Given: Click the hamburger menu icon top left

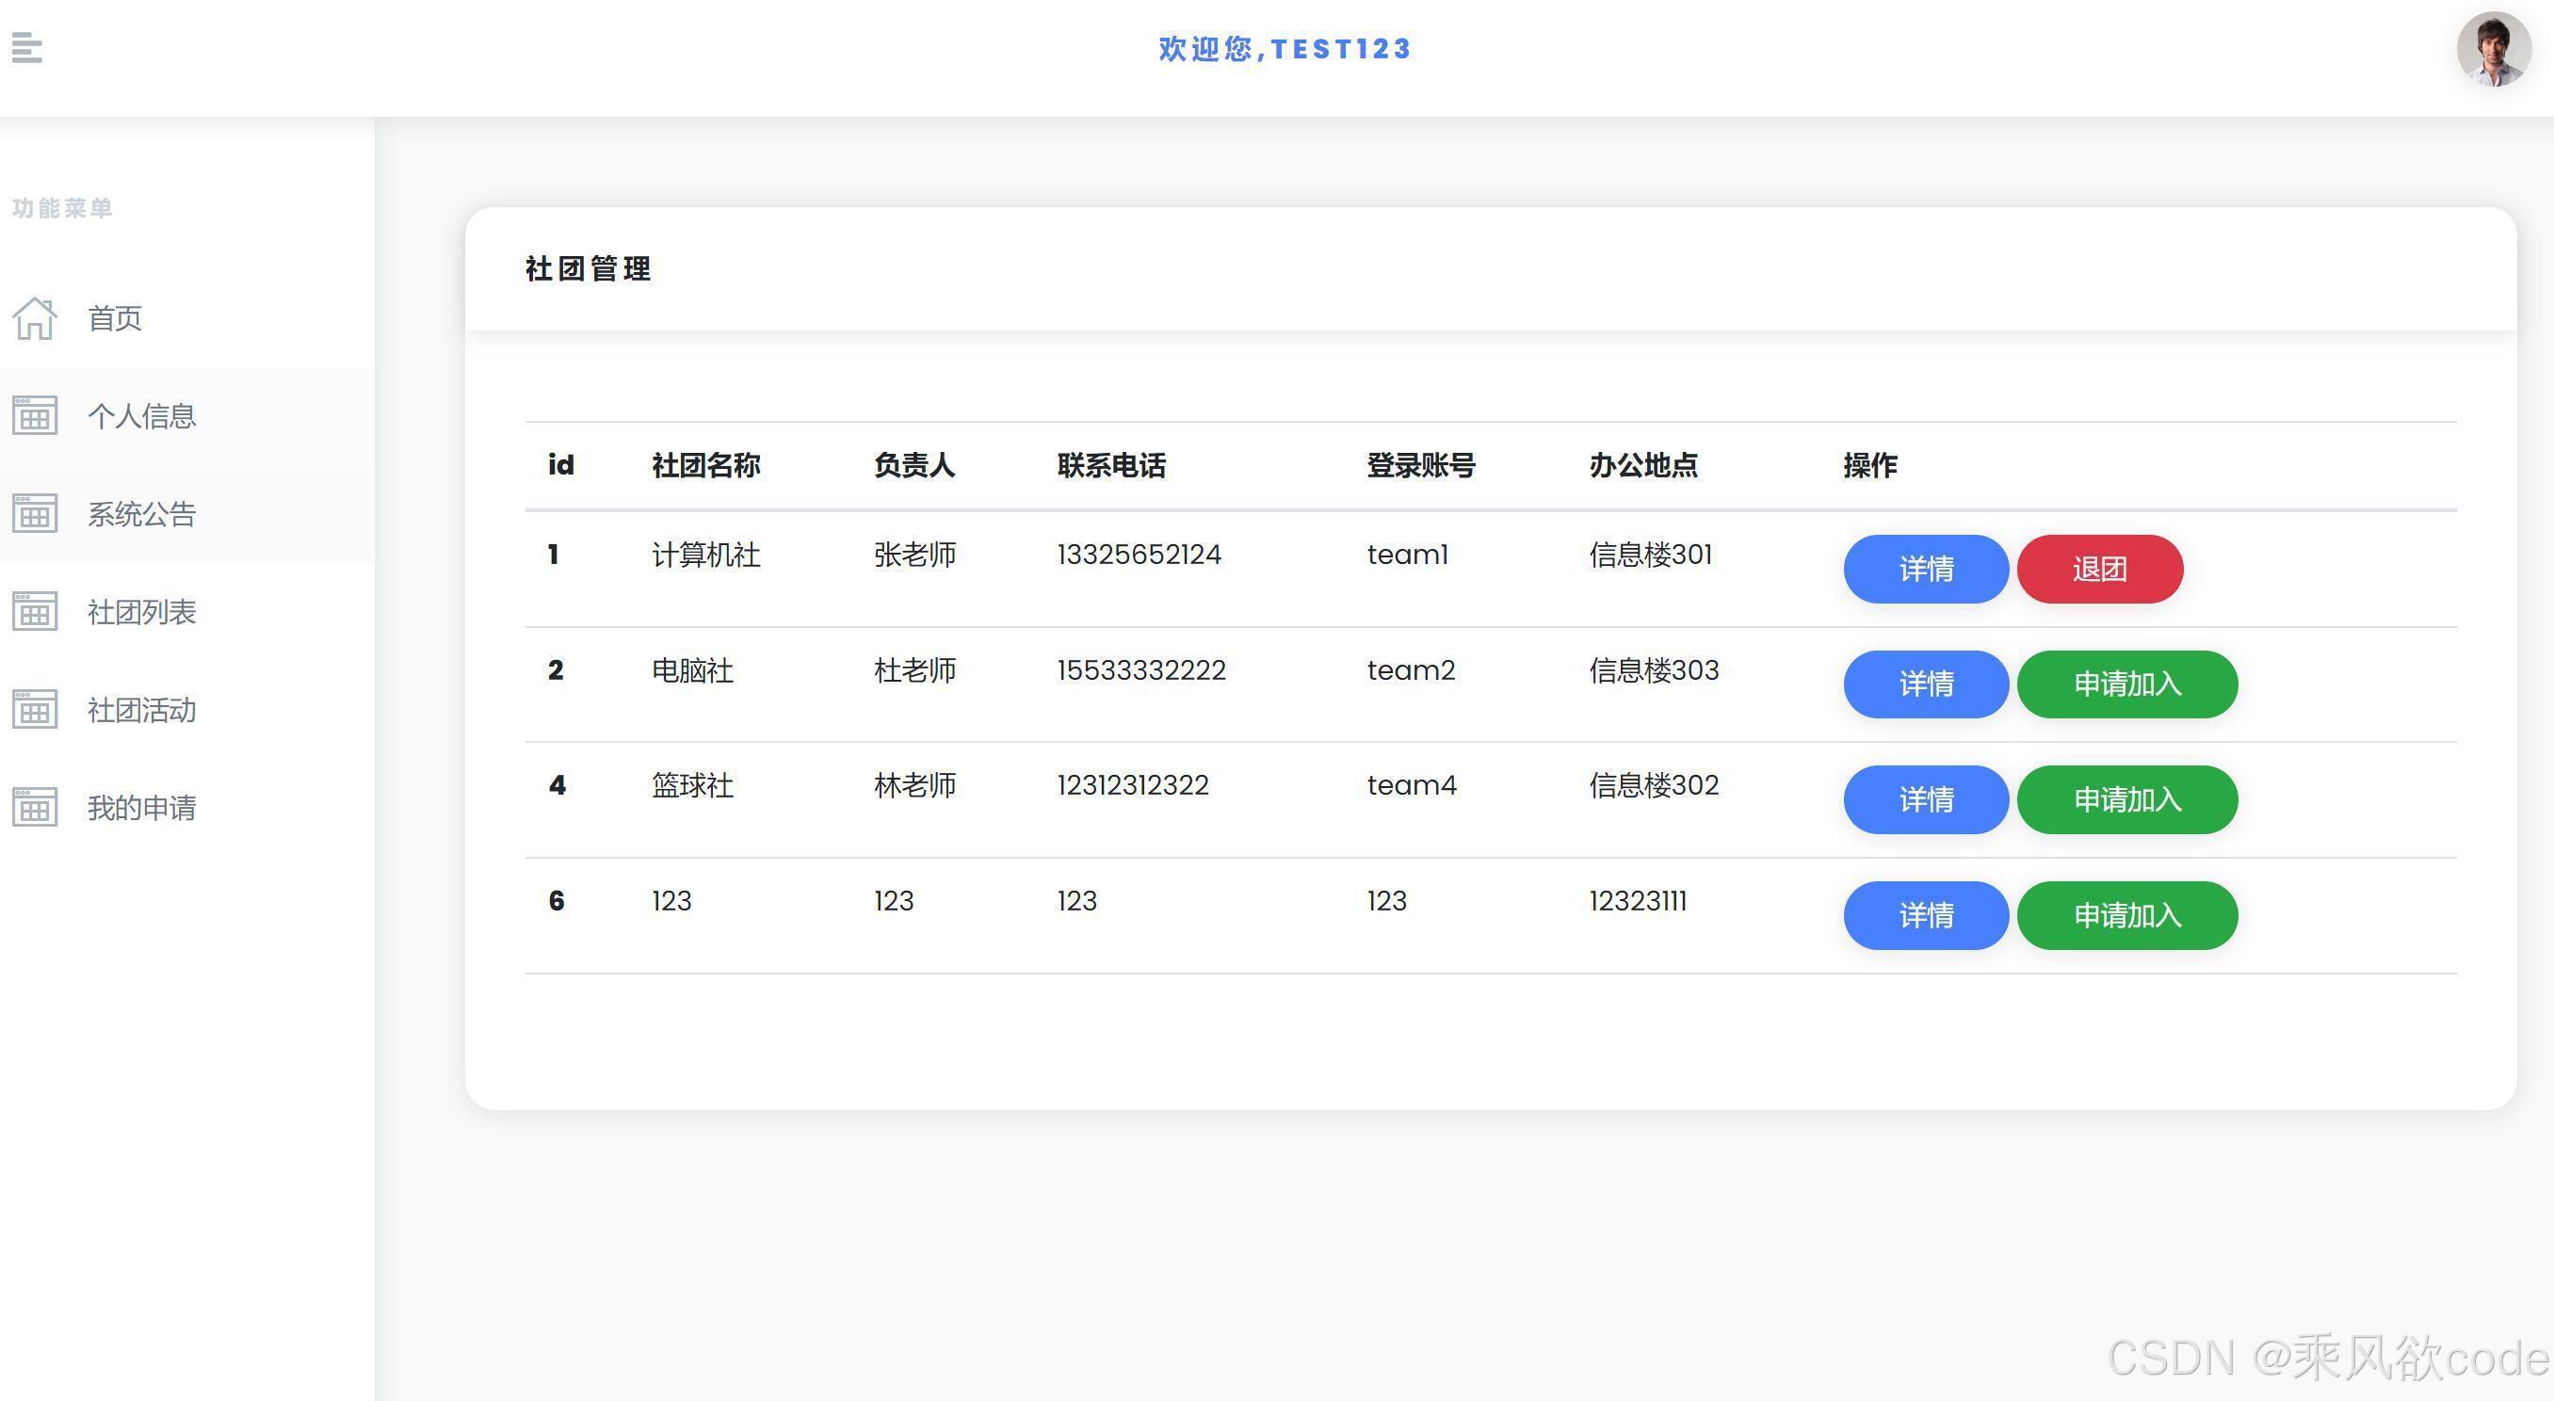Looking at the screenshot, I should pyautogui.click(x=26, y=48).
